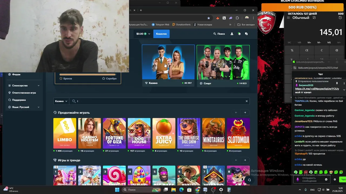Image resolution: width=346 pixels, height=194 pixels.
Task: Open Calculator hamburger navigation menu
Action: point(288,18)
